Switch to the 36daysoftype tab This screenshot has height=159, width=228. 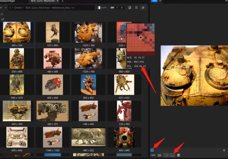(x=8, y=1)
